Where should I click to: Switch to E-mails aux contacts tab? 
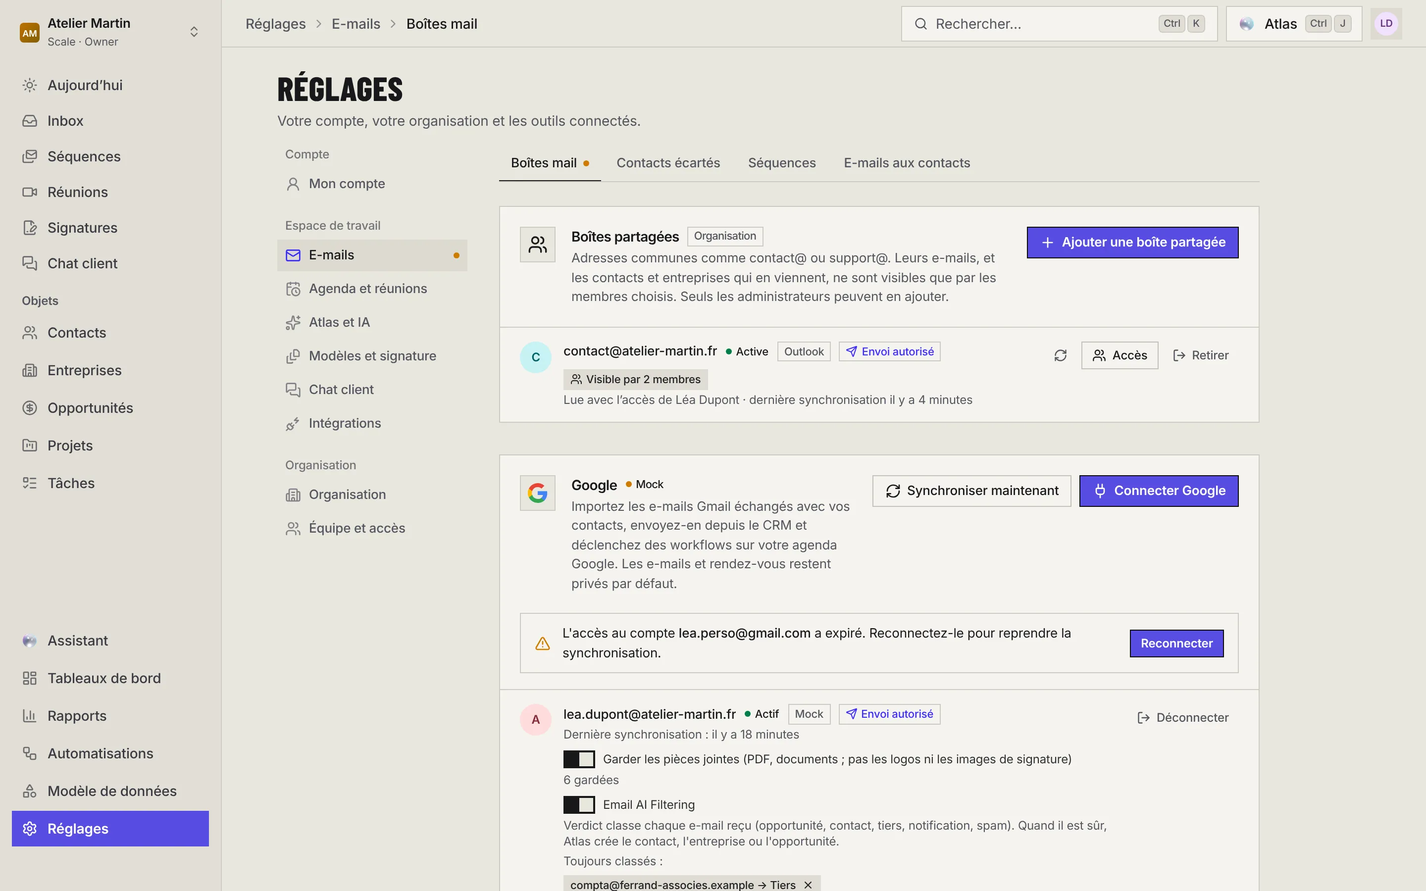point(906,163)
